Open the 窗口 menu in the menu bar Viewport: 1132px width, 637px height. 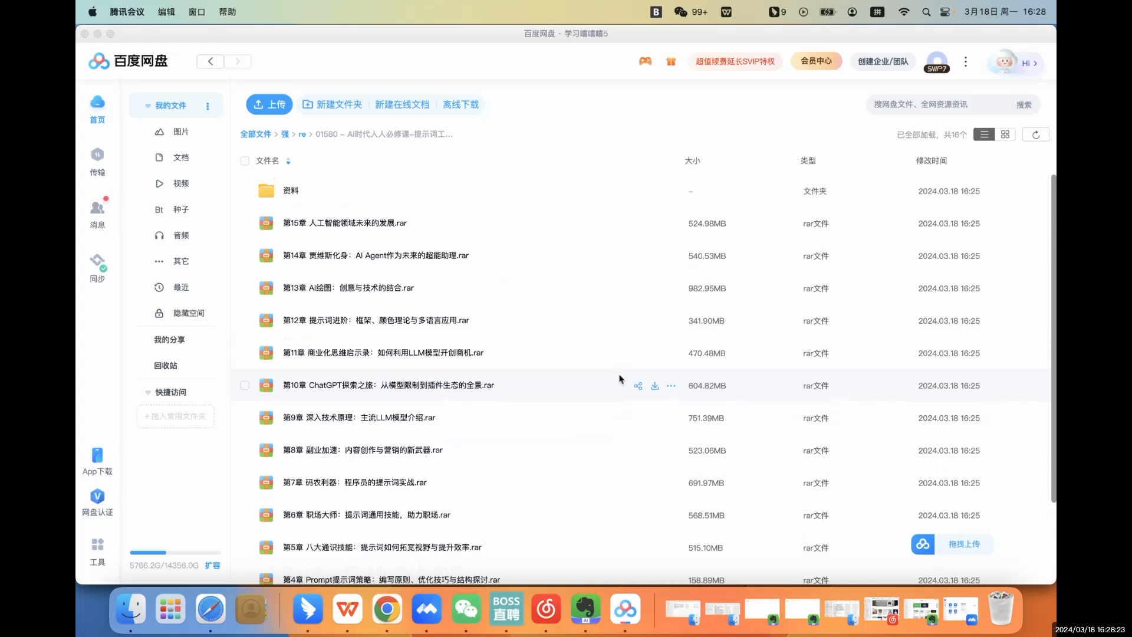(x=196, y=12)
